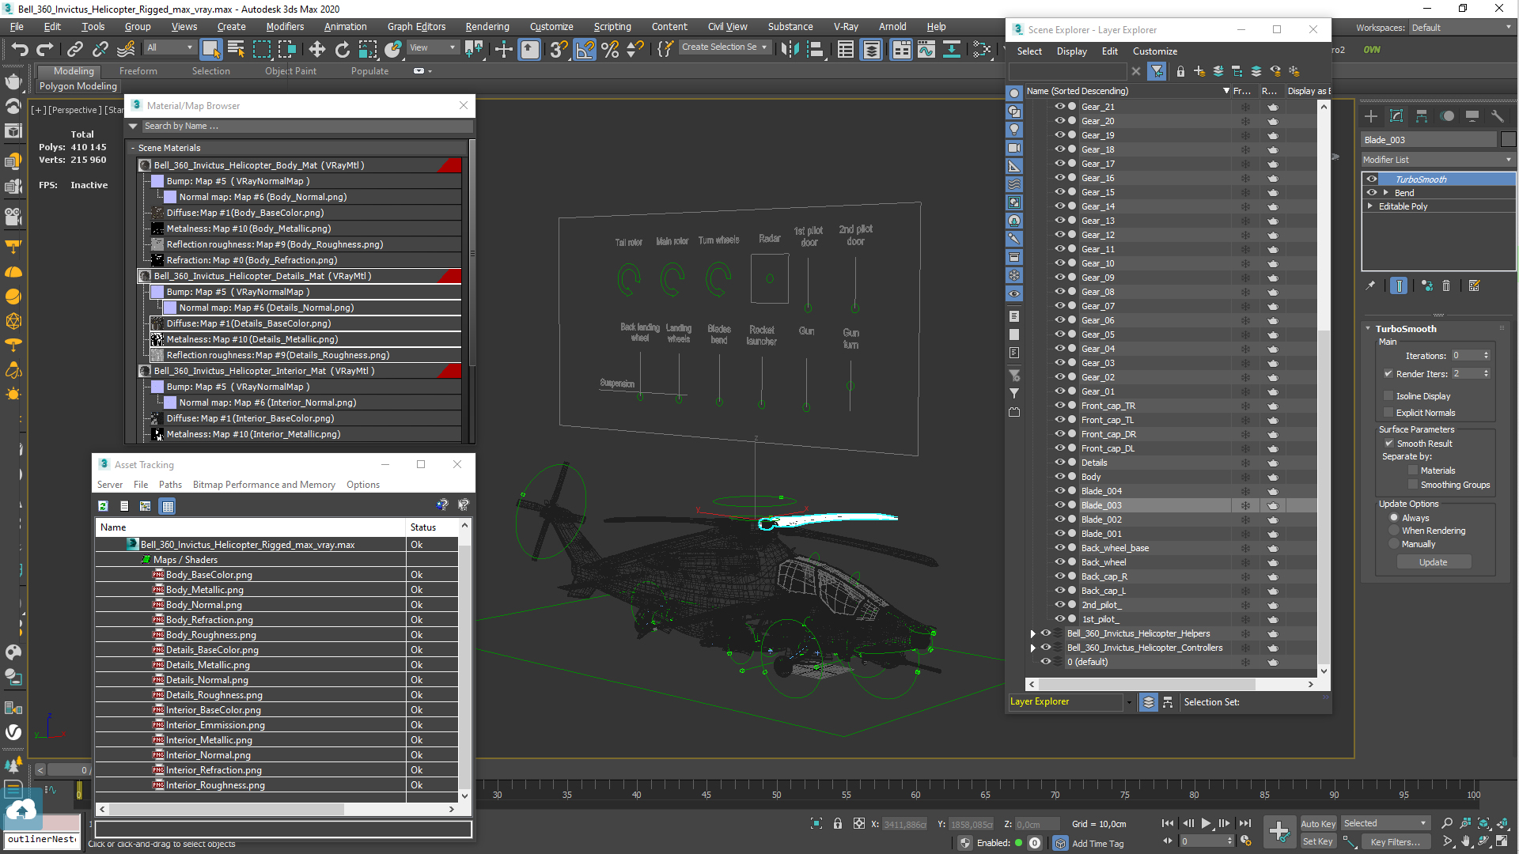Click the Lock icon in Scene Explorer toolbar
Image resolution: width=1519 pixels, height=854 pixels.
(x=1180, y=71)
